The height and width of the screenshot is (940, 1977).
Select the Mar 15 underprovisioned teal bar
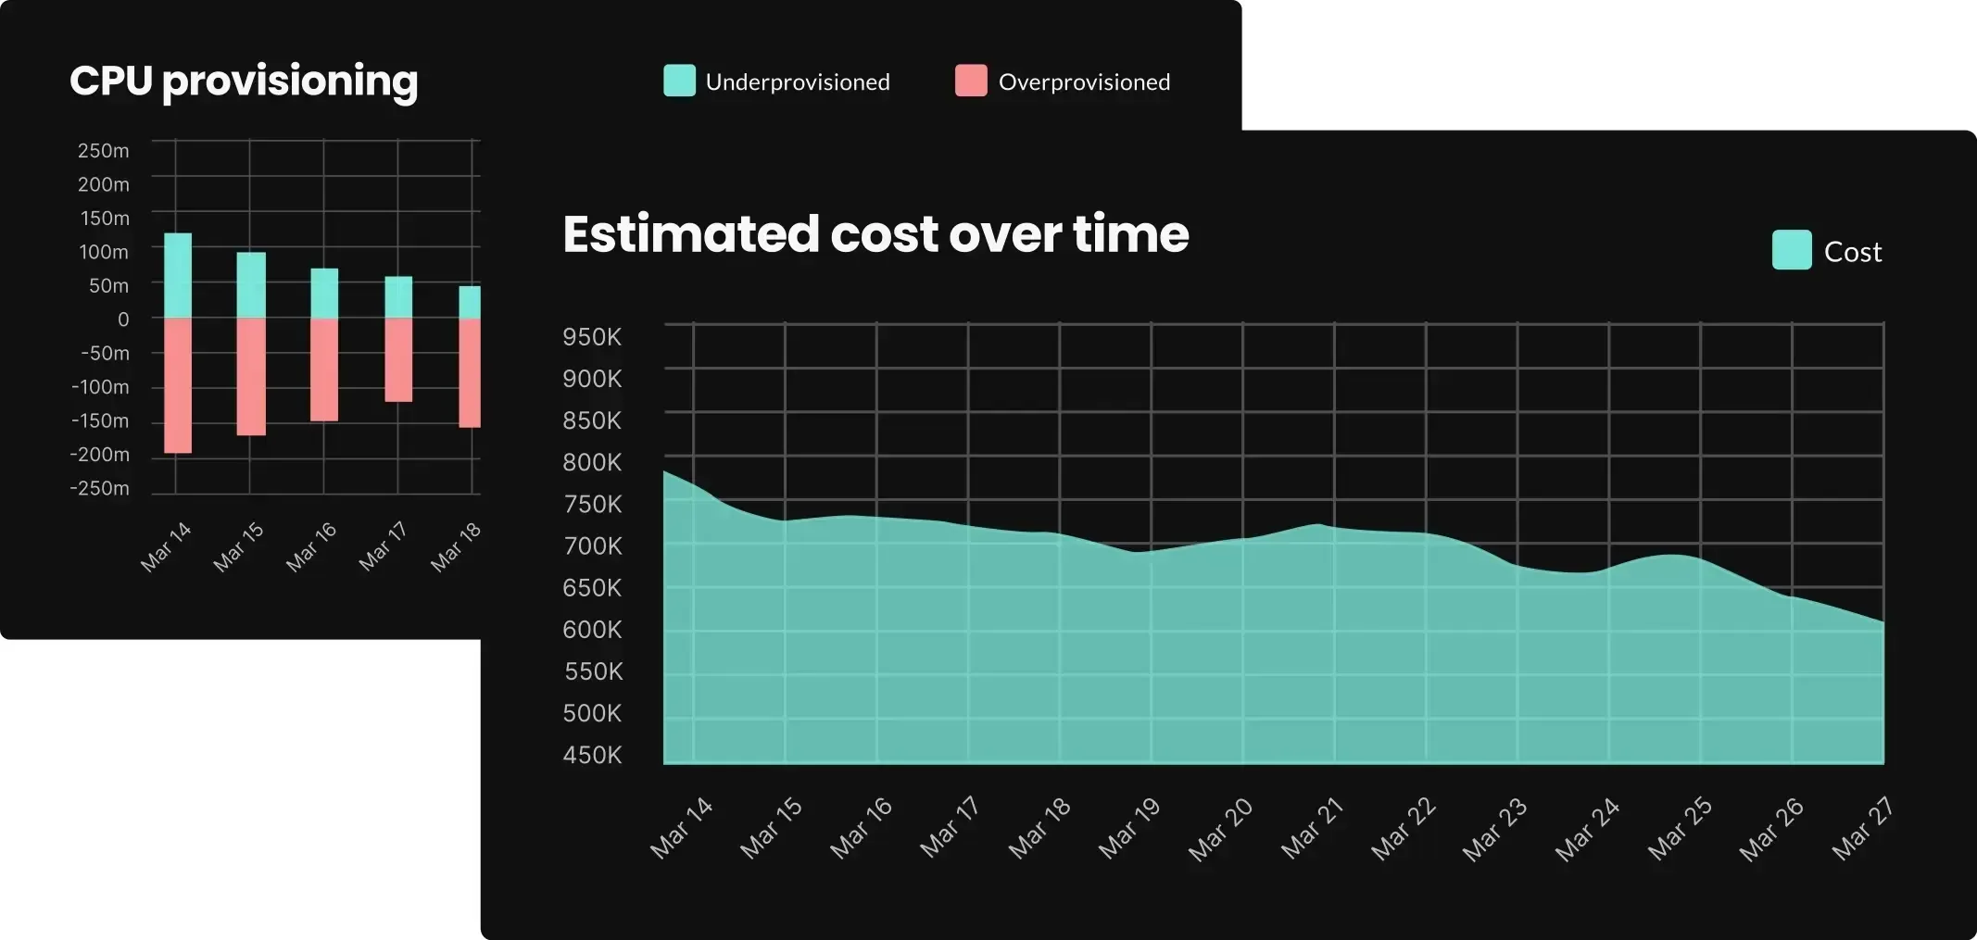[x=251, y=285]
